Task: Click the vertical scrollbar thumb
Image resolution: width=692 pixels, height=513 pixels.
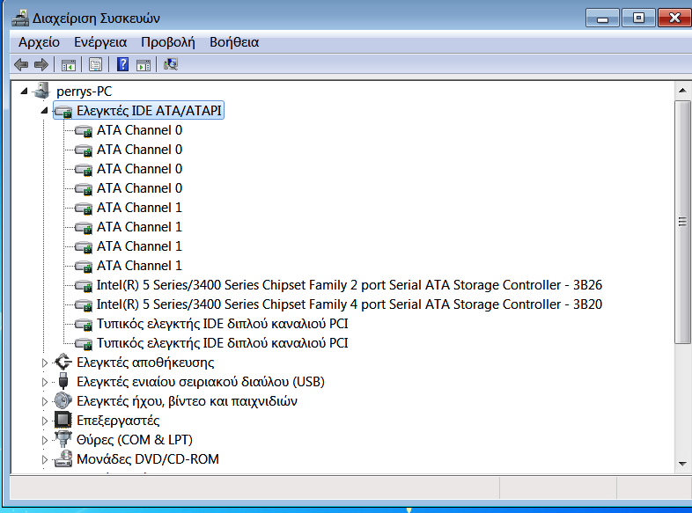Action: coord(682,222)
